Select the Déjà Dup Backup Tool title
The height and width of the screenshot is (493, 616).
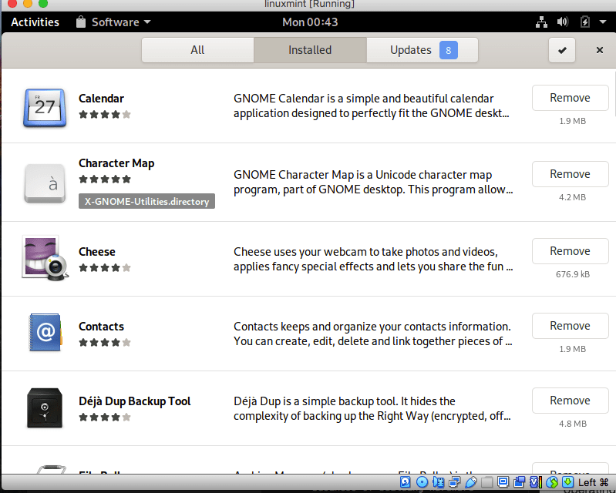[134, 401]
